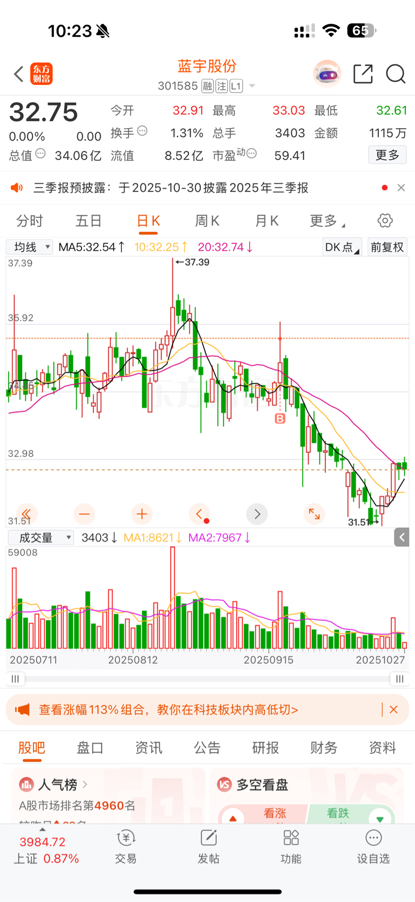Switch to the 研报 tab
415x902 pixels.
265,748
